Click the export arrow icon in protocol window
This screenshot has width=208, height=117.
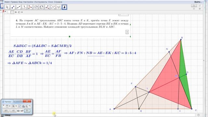(19, 106)
